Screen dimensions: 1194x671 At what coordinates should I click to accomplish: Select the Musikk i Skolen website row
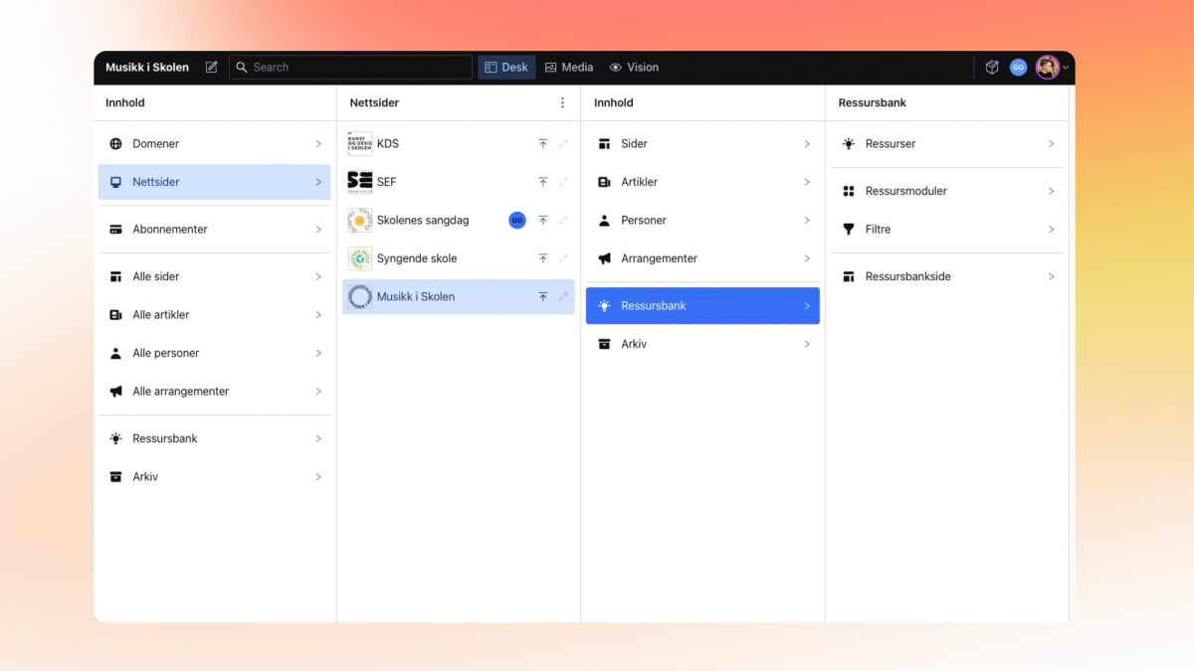pyautogui.click(x=459, y=297)
